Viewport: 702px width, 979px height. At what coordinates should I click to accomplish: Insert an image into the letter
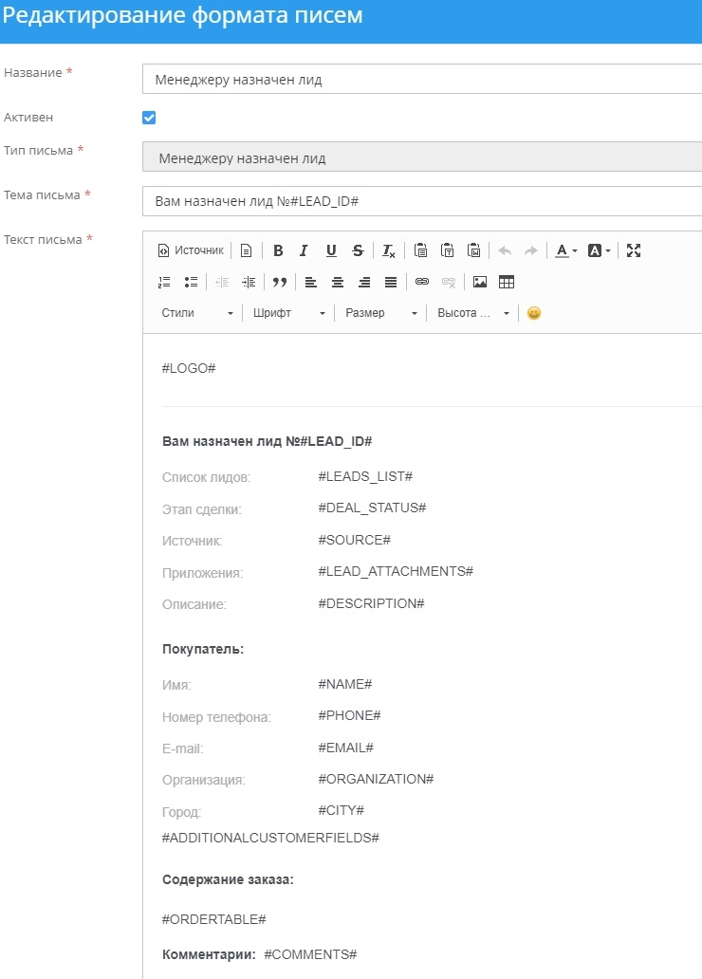480,282
